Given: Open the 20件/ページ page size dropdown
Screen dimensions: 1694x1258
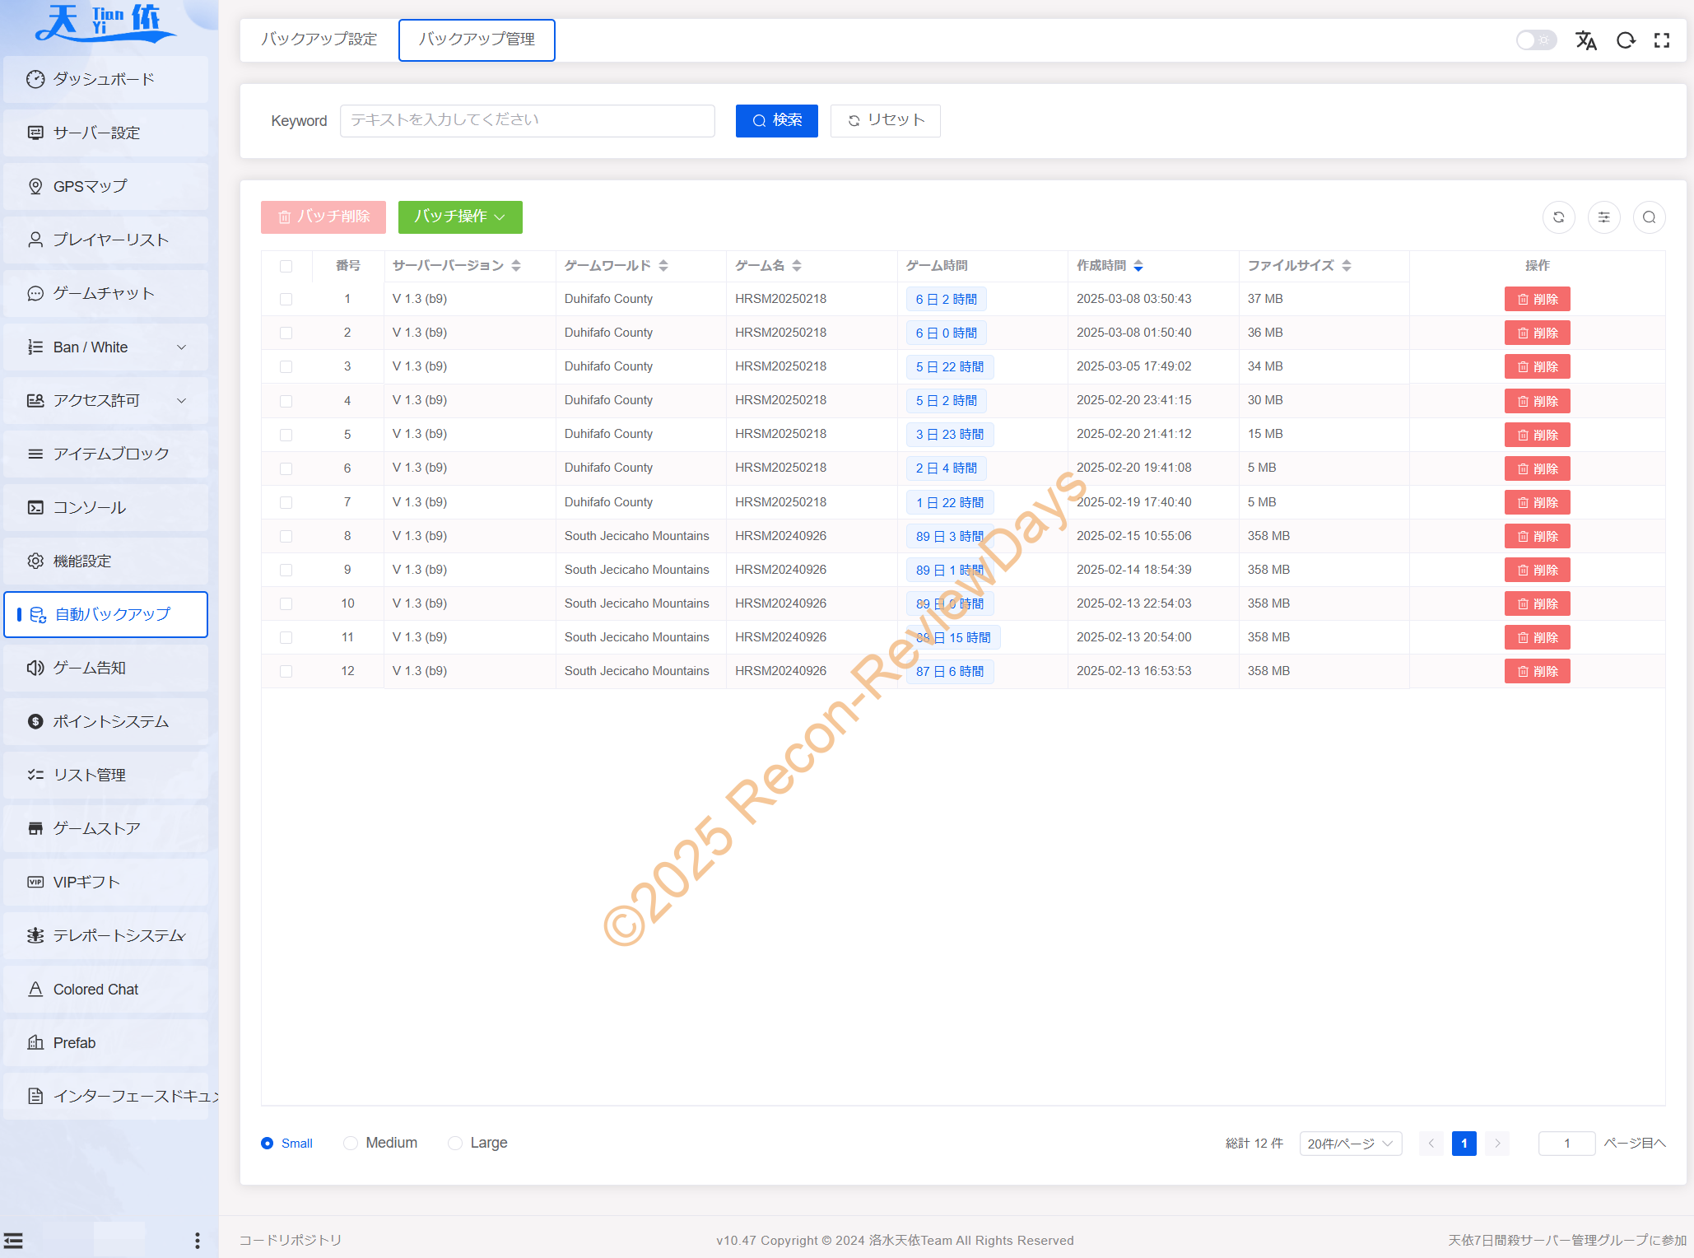Looking at the screenshot, I should point(1350,1144).
